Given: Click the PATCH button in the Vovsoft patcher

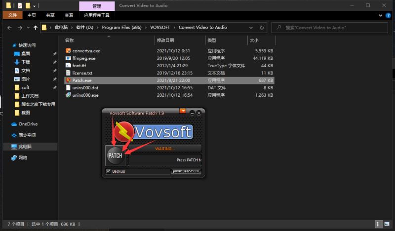Looking at the screenshot, I should click(115, 155).
